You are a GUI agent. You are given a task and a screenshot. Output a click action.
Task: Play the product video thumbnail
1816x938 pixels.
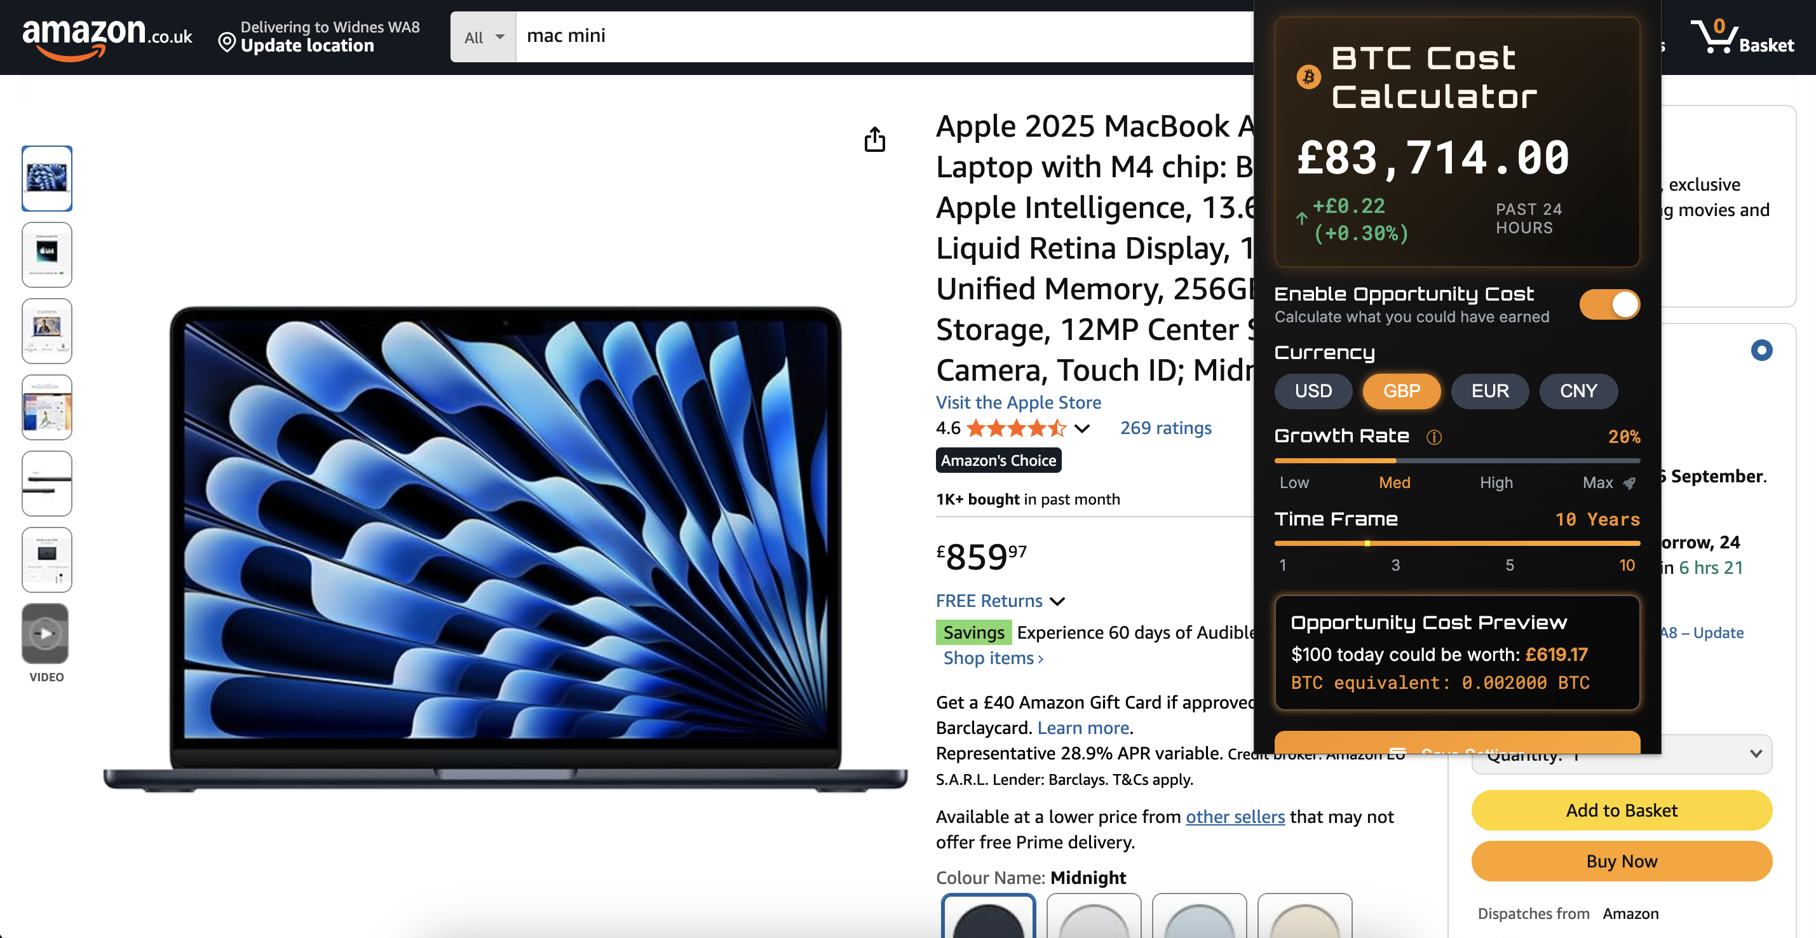(45, 634)
